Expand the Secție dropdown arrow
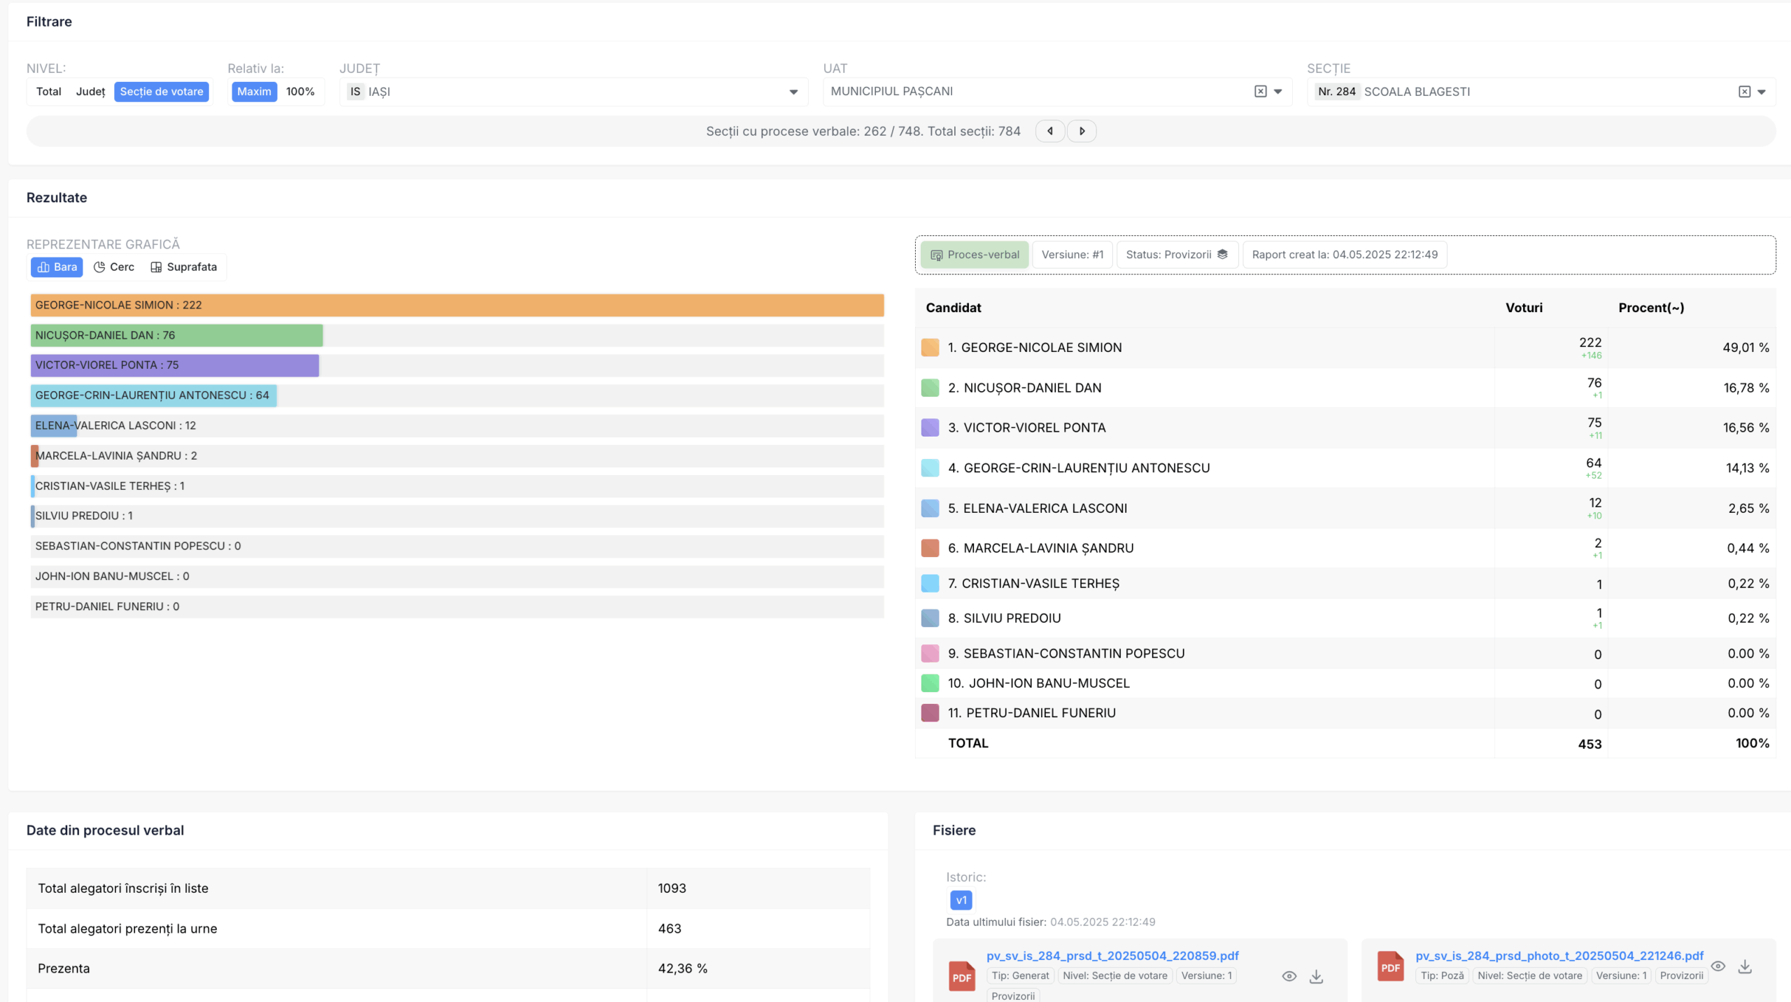Image resolution: width=1791 pixels, height=1002 pixels. tap(1762, 92)
